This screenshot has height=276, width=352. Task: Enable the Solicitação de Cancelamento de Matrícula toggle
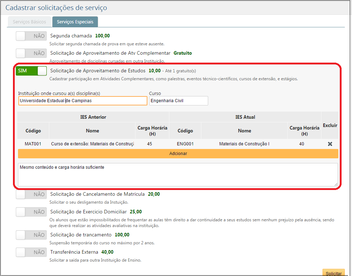coord(31,194)
